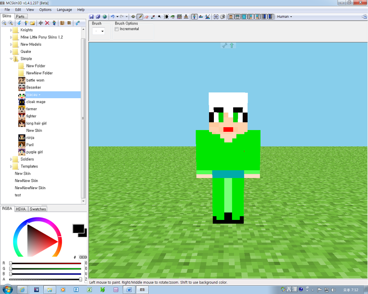
Task: Switch to the Swatches tab
Action: (x=38, y=209)
